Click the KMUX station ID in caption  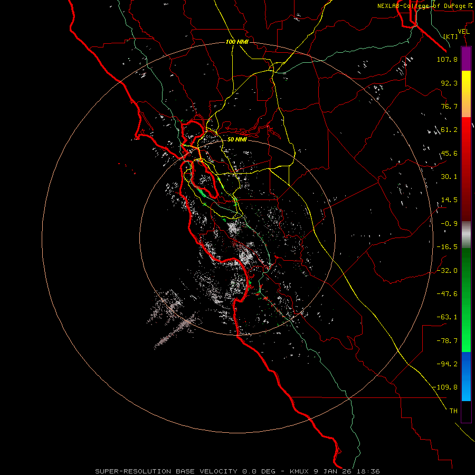click(x=300, y=471)
